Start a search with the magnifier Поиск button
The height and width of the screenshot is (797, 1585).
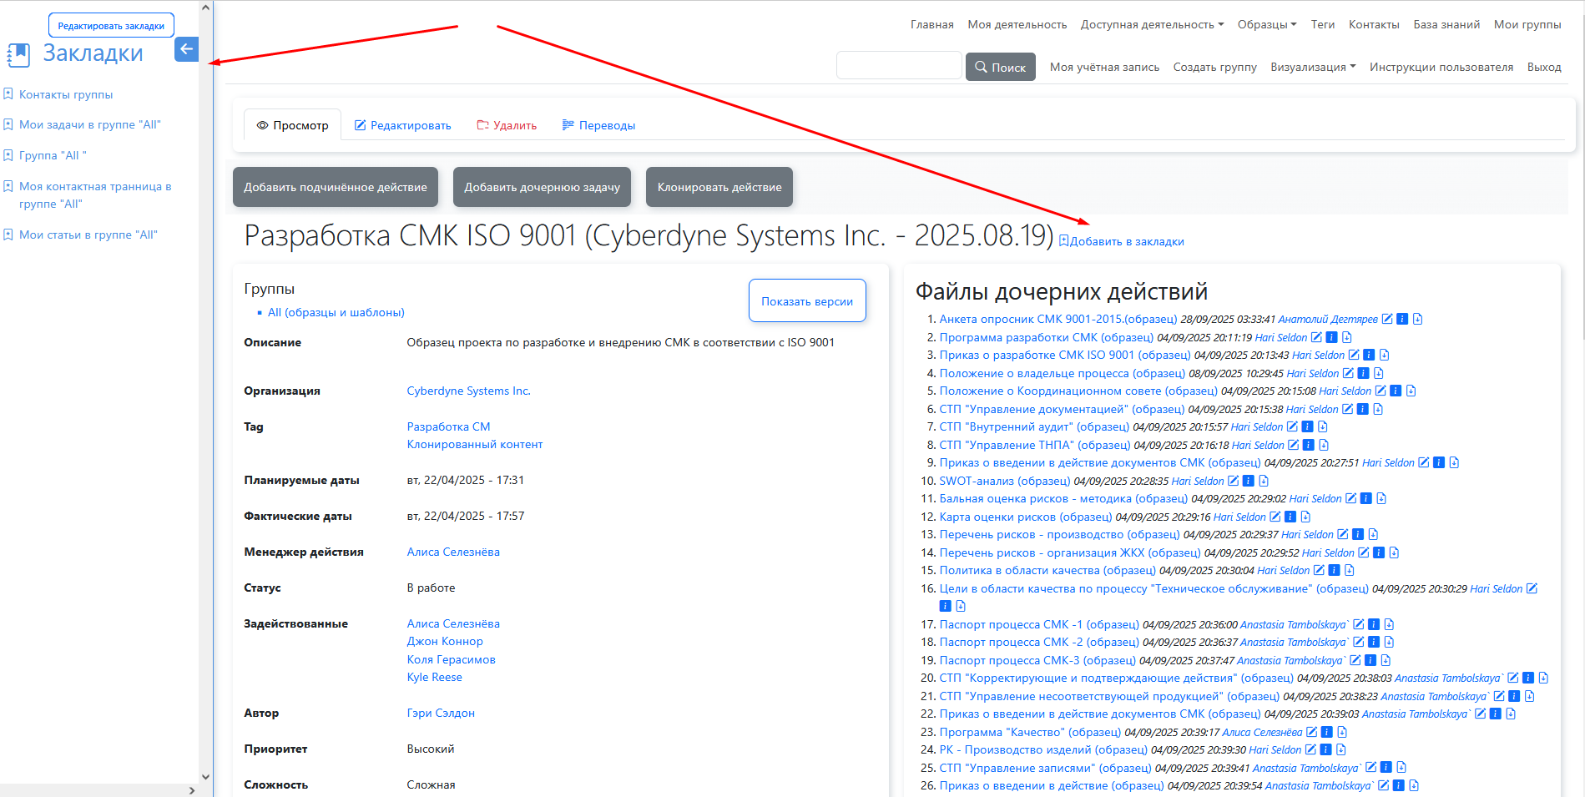1000,67
